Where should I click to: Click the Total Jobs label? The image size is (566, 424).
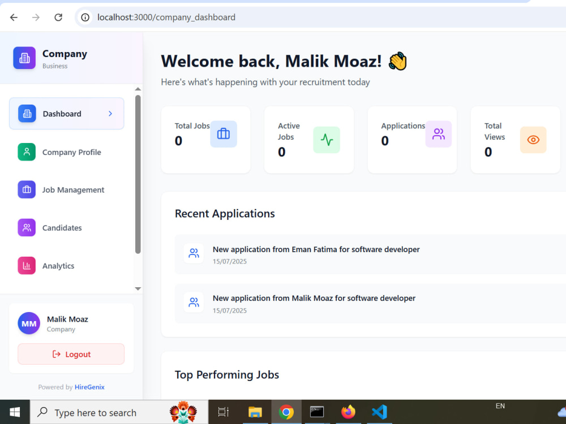coord(192,126)
